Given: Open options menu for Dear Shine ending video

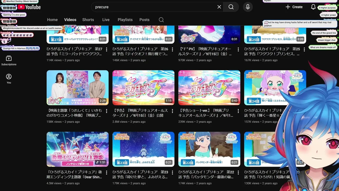Looking at the screenshot, I should tap(106, 172).
